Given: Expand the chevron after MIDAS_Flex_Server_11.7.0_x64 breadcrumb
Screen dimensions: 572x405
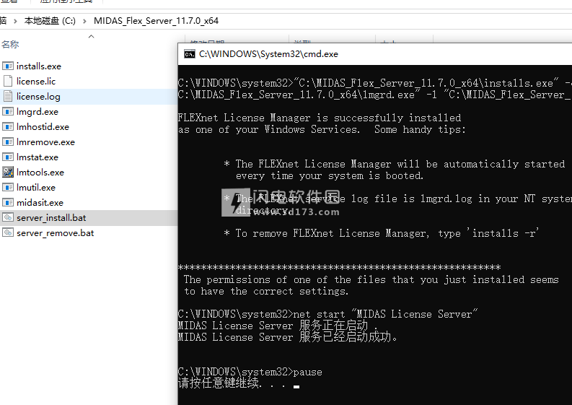Looking at the screenshot, I should (x=226, y=21).
